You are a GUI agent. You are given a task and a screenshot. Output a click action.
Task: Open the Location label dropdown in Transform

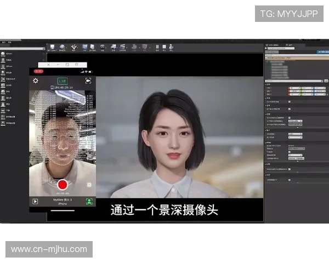(x=269, y=88)
